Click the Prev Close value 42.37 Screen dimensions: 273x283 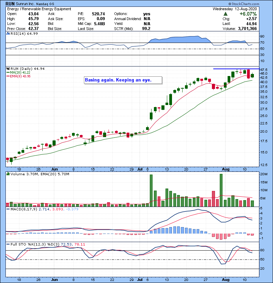(x=33, y=29)
